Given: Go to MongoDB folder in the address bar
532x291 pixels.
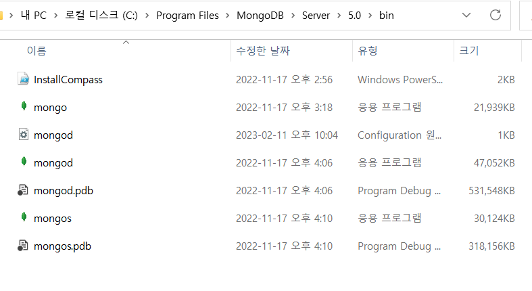Looking at the screenshot, I should [260, 16].
